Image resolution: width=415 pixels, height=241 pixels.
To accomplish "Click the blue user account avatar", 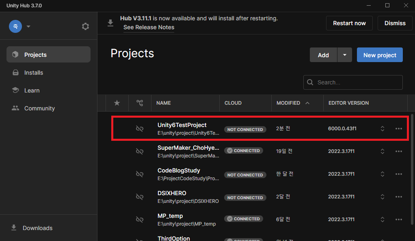I will click(15, 26).
